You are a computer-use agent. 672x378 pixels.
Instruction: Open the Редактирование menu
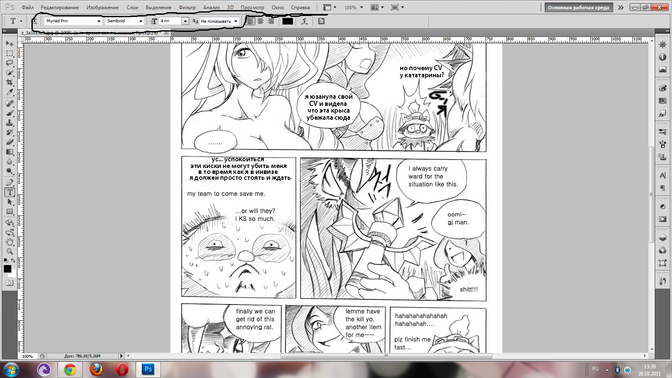tap(60, 8)
